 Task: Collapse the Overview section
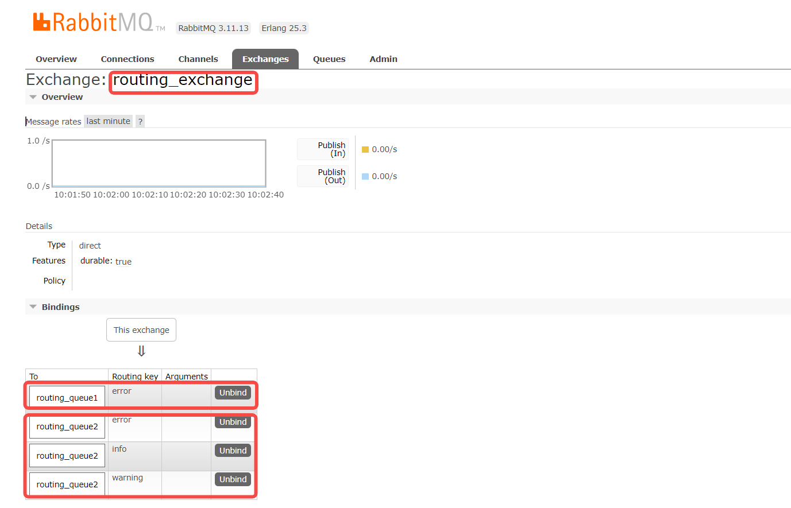[62, 97]
